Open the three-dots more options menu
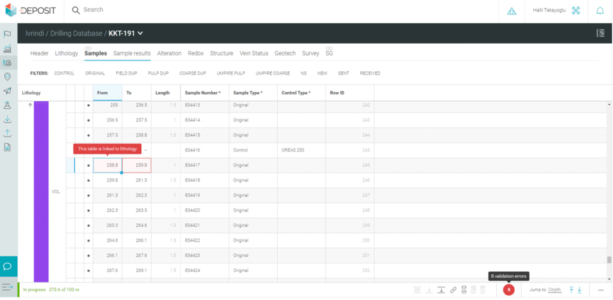The width and height of the screenshot is (613, 300). tap(600, 290)
